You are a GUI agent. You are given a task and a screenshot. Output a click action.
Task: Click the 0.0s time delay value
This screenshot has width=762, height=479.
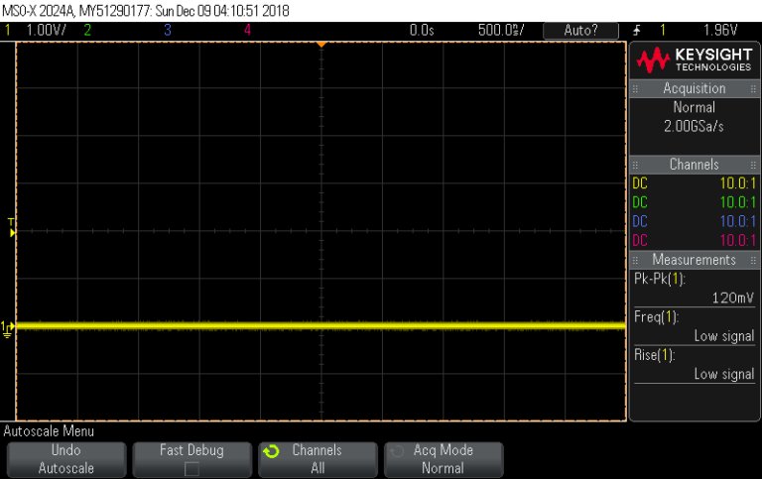pos(422,30)
